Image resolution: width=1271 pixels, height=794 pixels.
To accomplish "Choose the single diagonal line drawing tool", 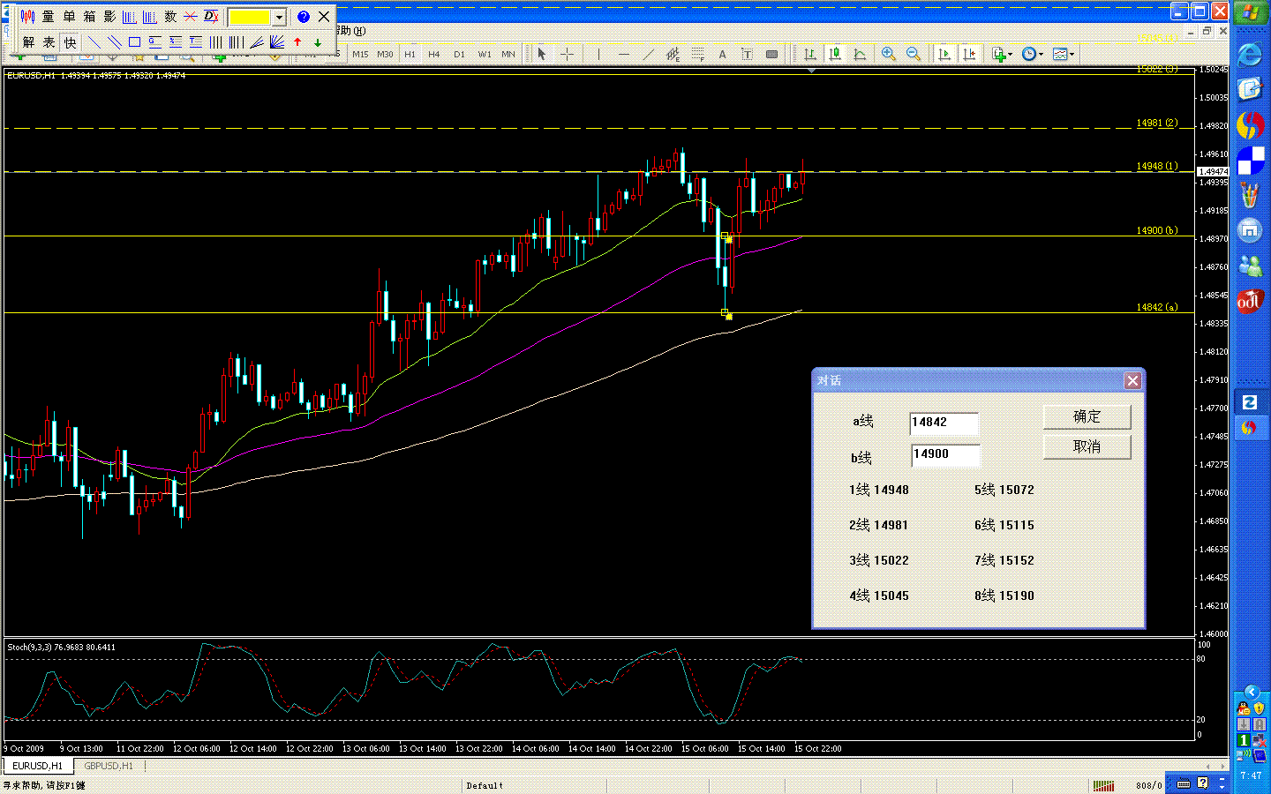I will 94,41.
